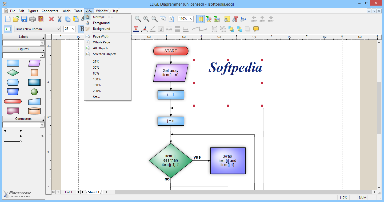Click the yellow speech bubble comment icon

point(256,29)
